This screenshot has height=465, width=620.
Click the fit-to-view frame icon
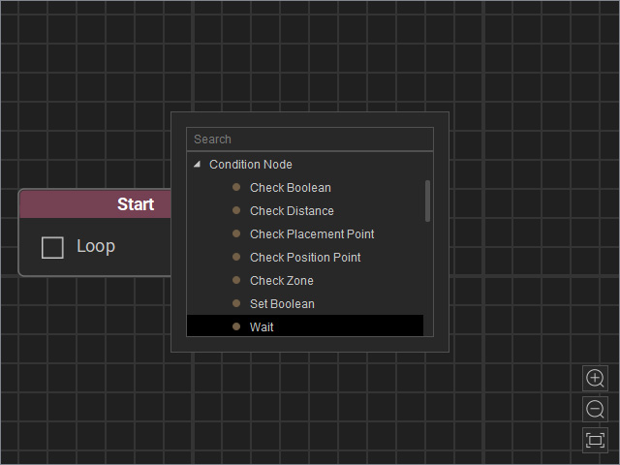tap(595, 440)
